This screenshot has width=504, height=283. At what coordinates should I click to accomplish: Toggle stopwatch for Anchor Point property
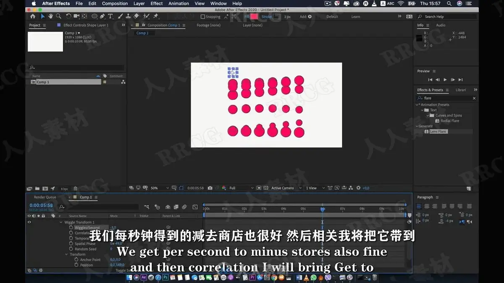pos(76,260)
